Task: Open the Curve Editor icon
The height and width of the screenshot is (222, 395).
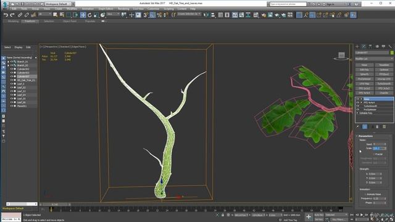Action: (241, 15)
